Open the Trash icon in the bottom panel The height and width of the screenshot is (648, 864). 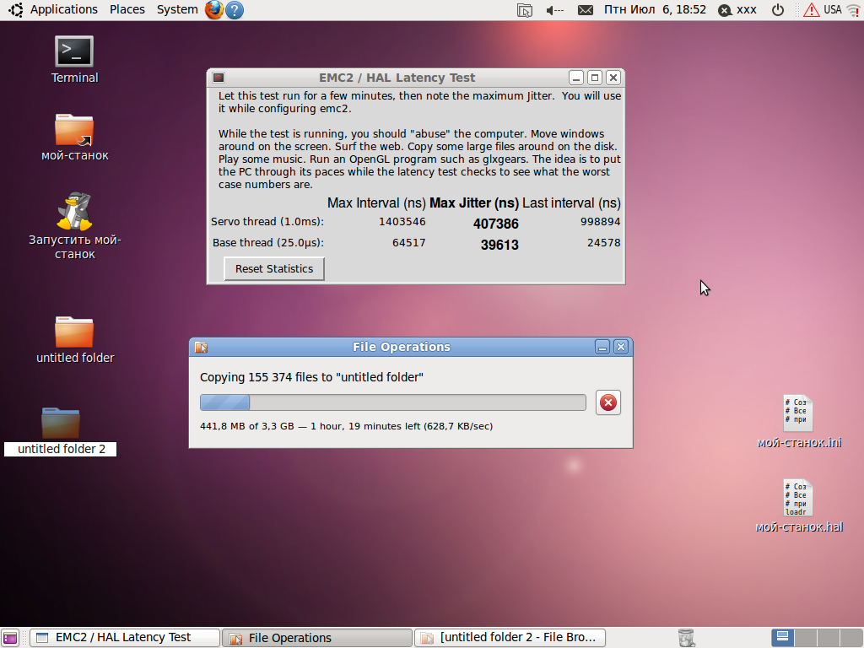686,638
